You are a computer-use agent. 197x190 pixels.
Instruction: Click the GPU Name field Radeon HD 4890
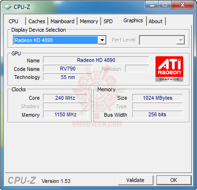point(96,60)
